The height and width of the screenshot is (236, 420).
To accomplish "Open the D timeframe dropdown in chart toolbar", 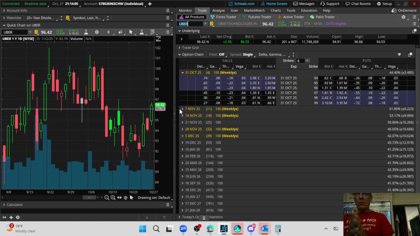I will click(x=108, y=32).
